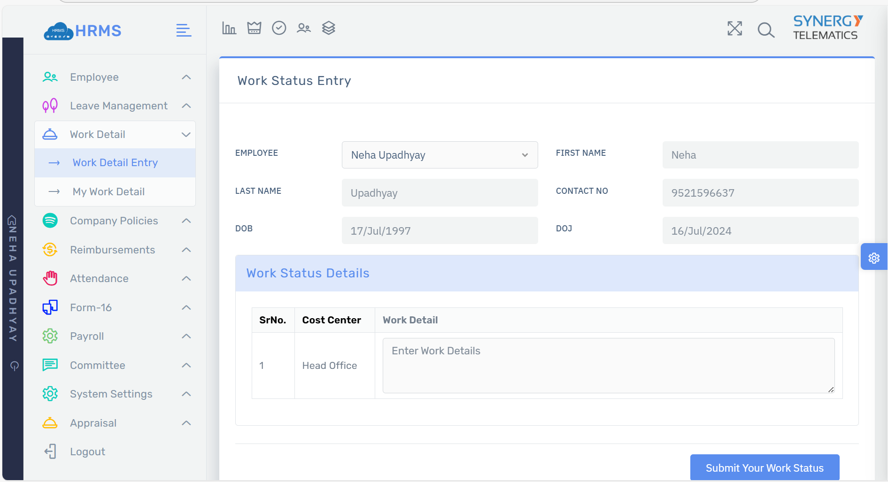This screenshot has width=888, height=482.
Task: Toggle fullscreen with the expand arrows icon
Action: tap(734, 29)
